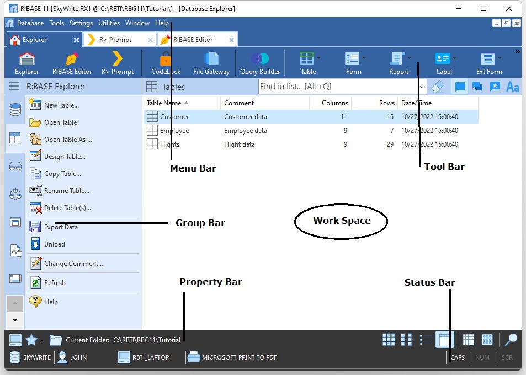Open Ext Form dropdown arrow in toolbar

[x=500, y=58]
